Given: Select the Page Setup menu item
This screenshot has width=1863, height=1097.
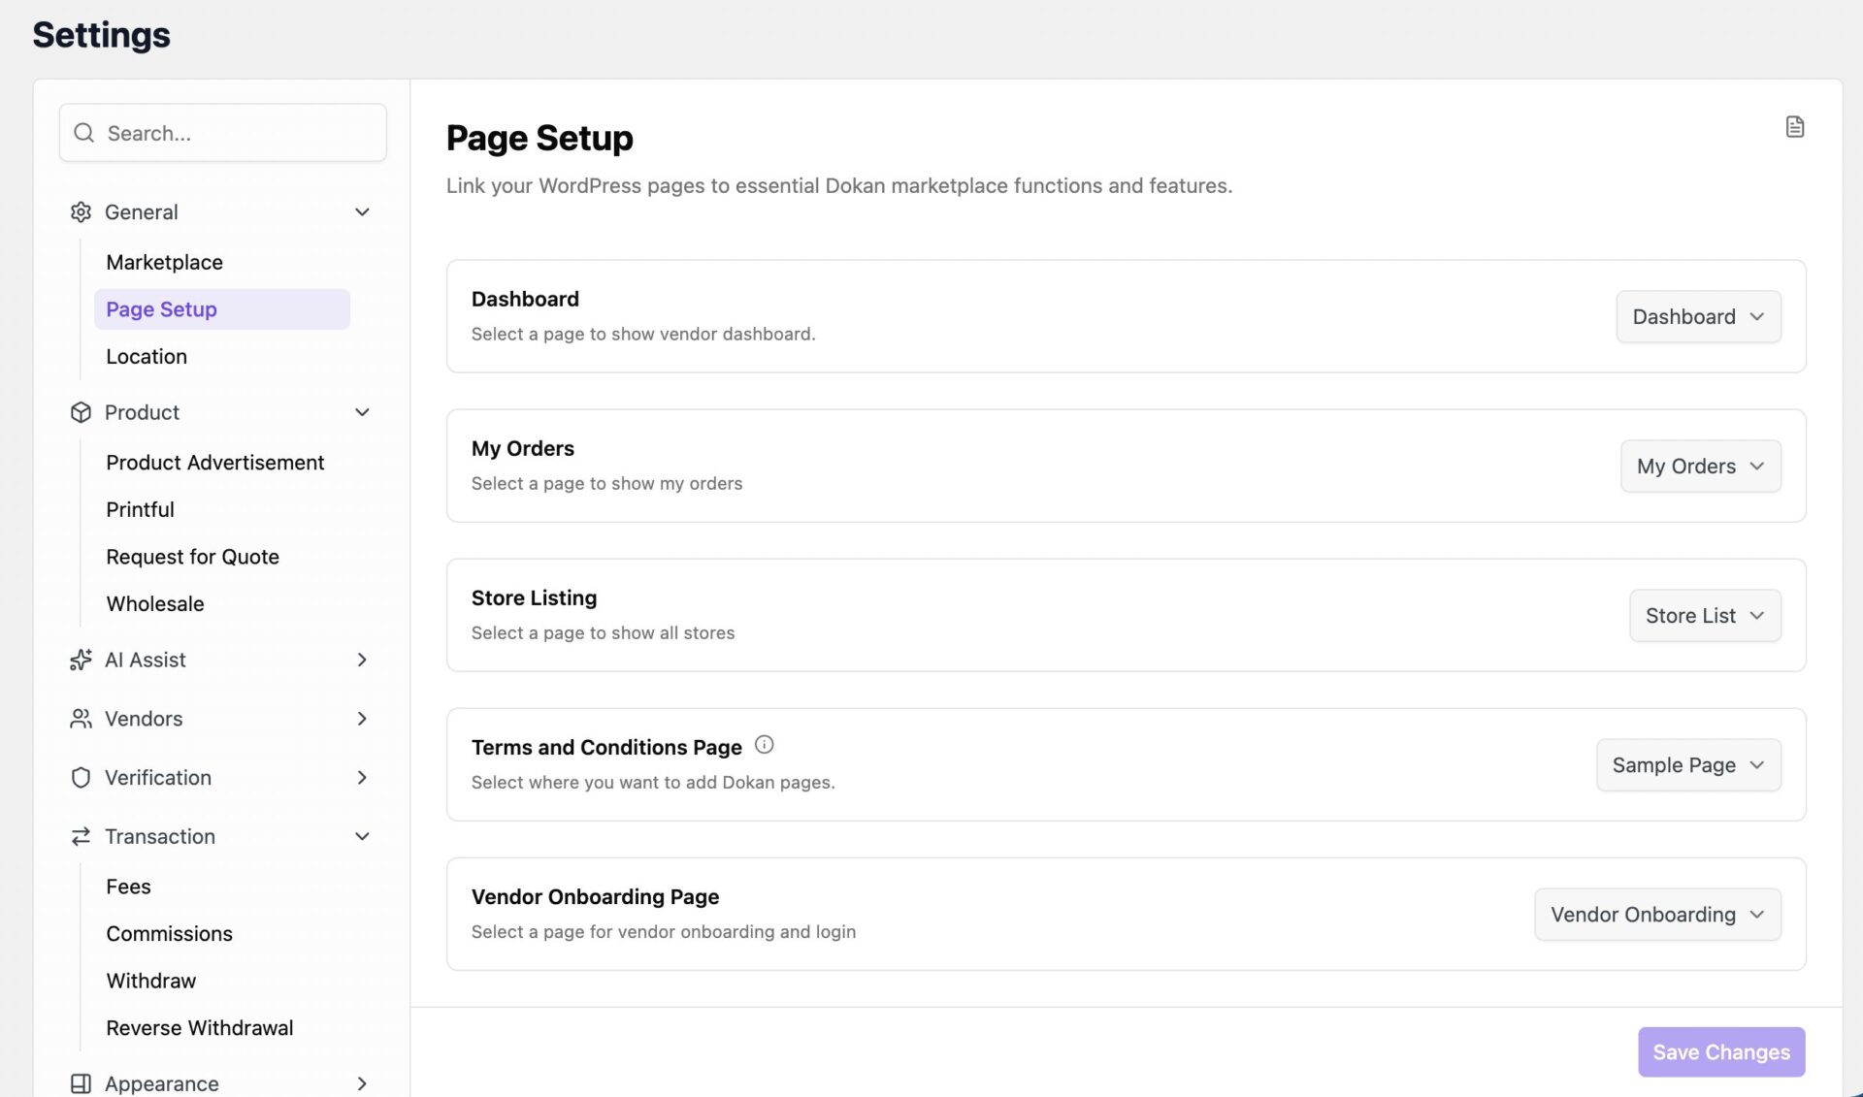Looking at the screenshot, I should 221,309.
